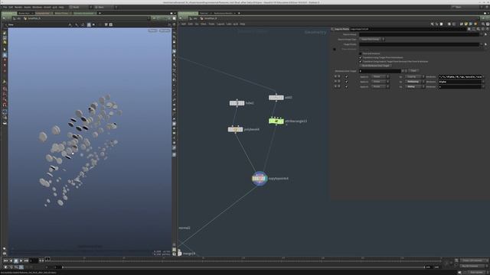Toggle the enable checkbox on Copying attribute row
Viewport: 490px width, 275px height.
click(346, 76)
